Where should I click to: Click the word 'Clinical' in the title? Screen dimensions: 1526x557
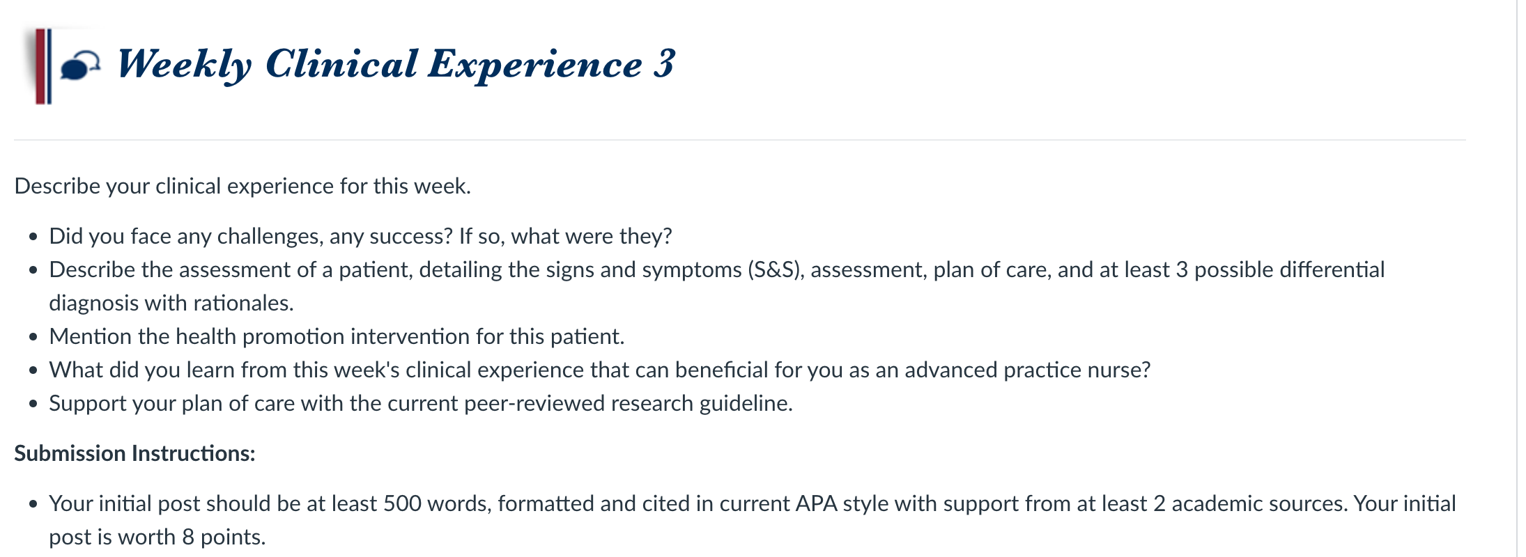click(x=341, y=63)
